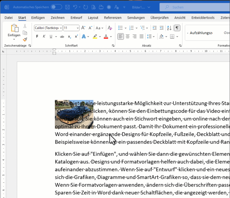Increase indent of paragraph
230x198 pixels.
[162, 28]
